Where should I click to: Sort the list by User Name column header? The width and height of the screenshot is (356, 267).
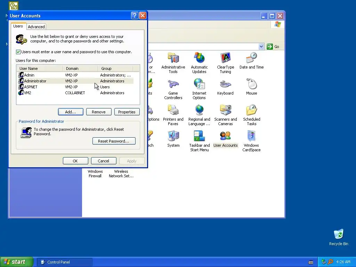[40, 68]
